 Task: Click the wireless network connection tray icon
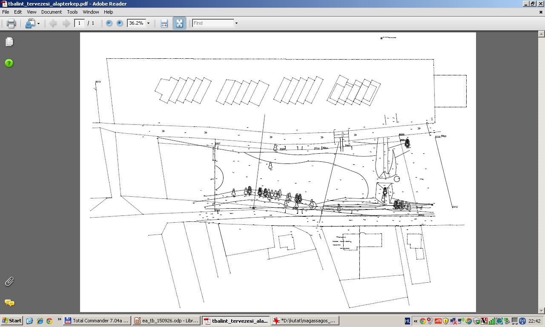(461, 321)
